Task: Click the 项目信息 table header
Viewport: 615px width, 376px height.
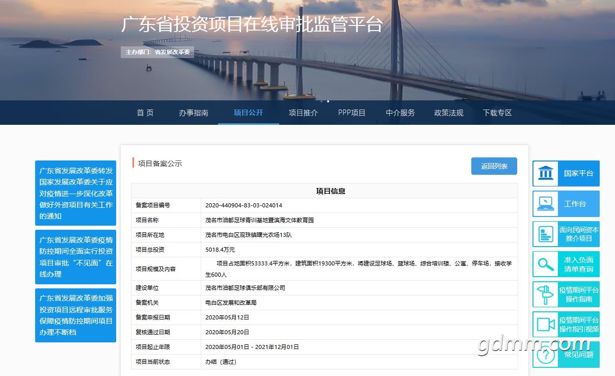Action: click(331, 191)
